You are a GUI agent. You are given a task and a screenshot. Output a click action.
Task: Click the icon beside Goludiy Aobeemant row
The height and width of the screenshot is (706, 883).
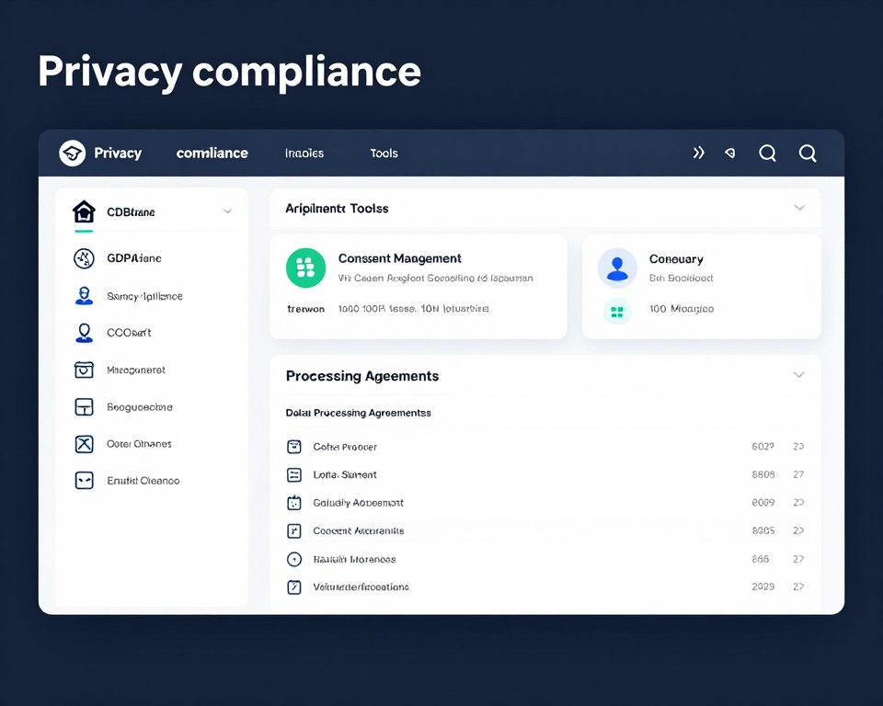294,503
